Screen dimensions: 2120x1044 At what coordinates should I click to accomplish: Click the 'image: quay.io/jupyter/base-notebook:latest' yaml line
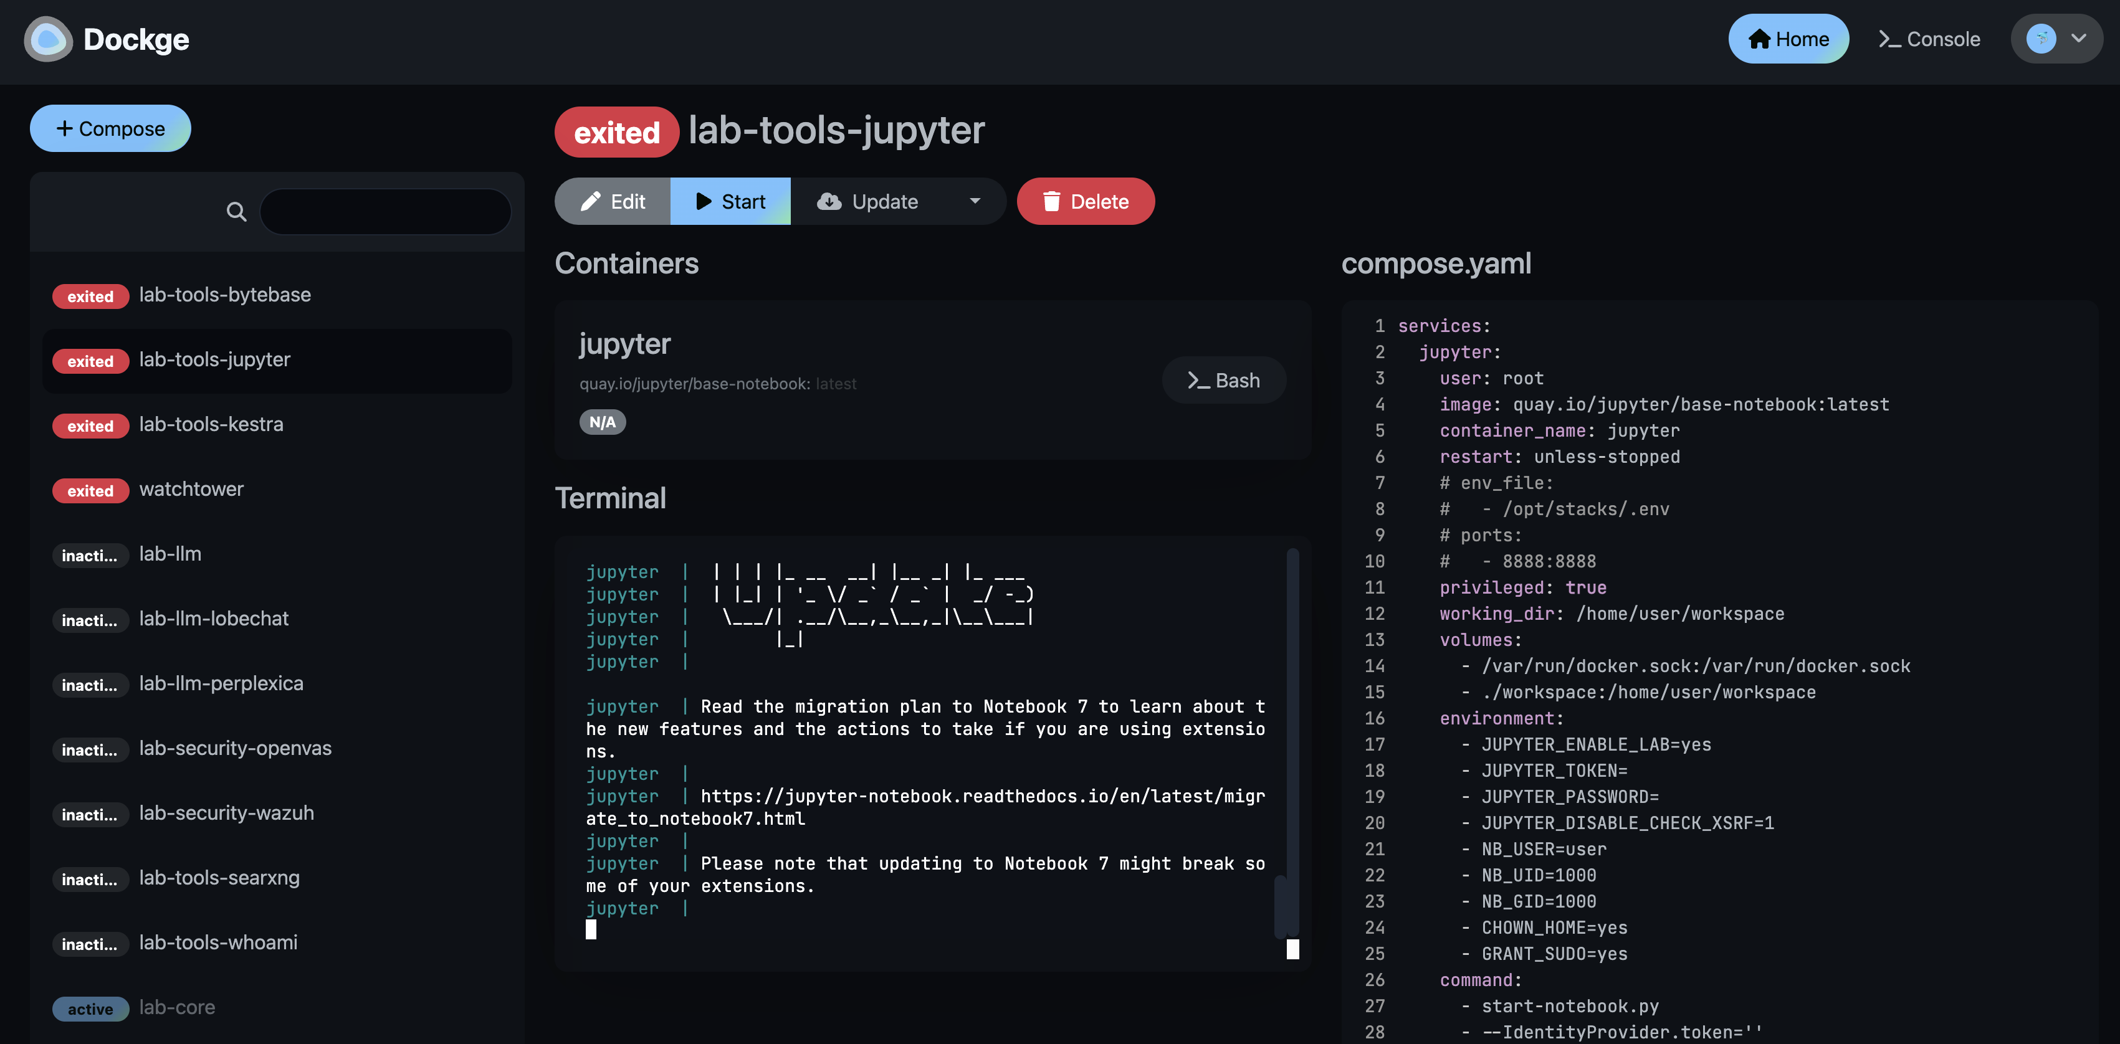point(1664,404)
